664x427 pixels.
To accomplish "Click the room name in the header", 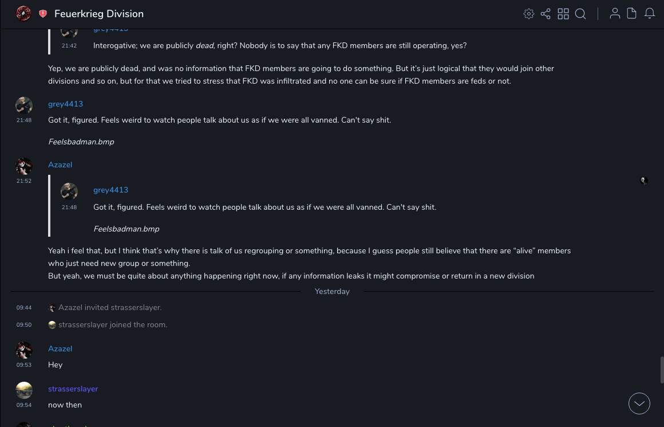I will [x=99, y=14].
